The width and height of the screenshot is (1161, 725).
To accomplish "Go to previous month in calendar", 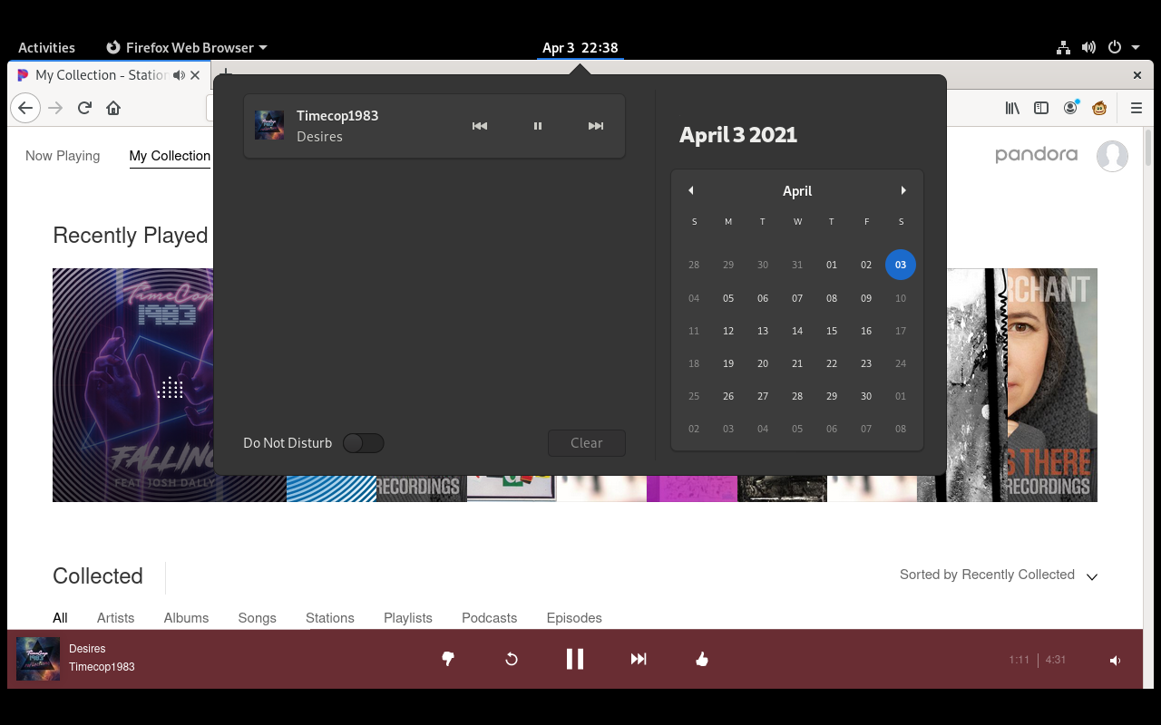I will point(691,190).
